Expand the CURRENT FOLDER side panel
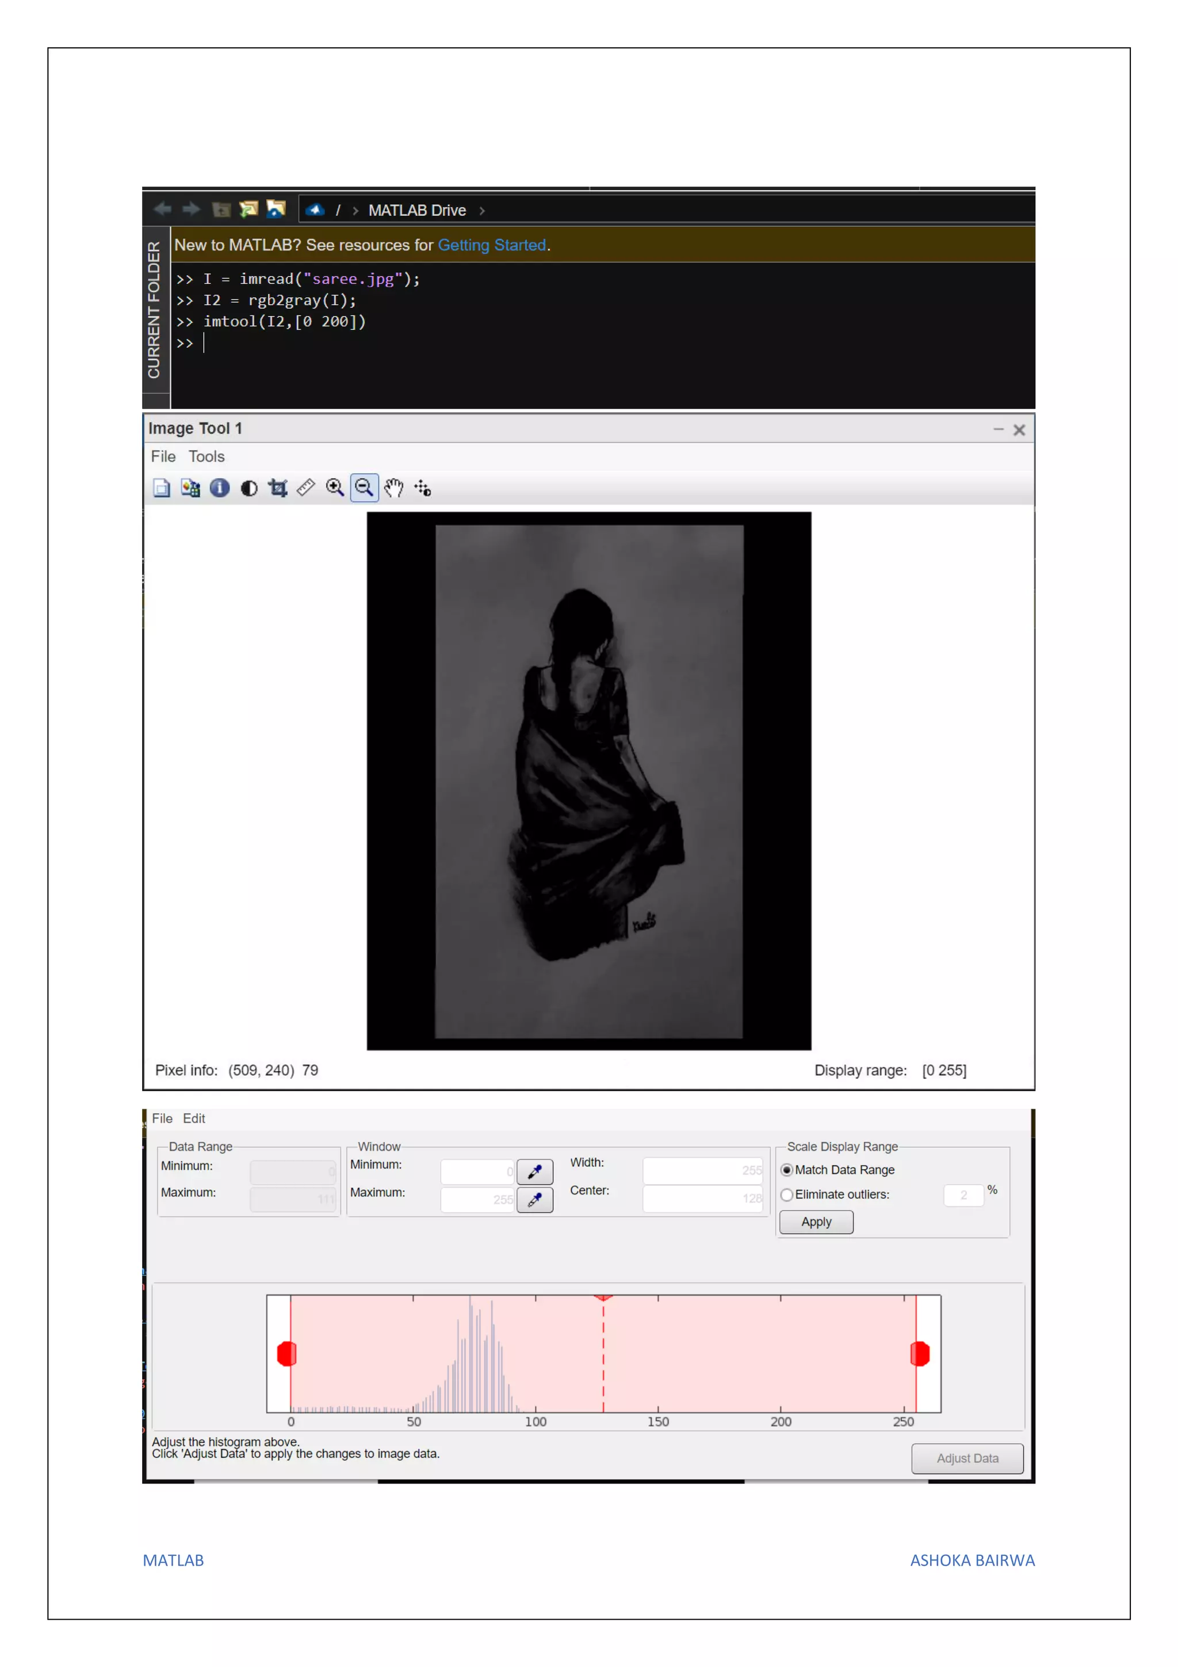1178x1667 pixels. (154, 310)
